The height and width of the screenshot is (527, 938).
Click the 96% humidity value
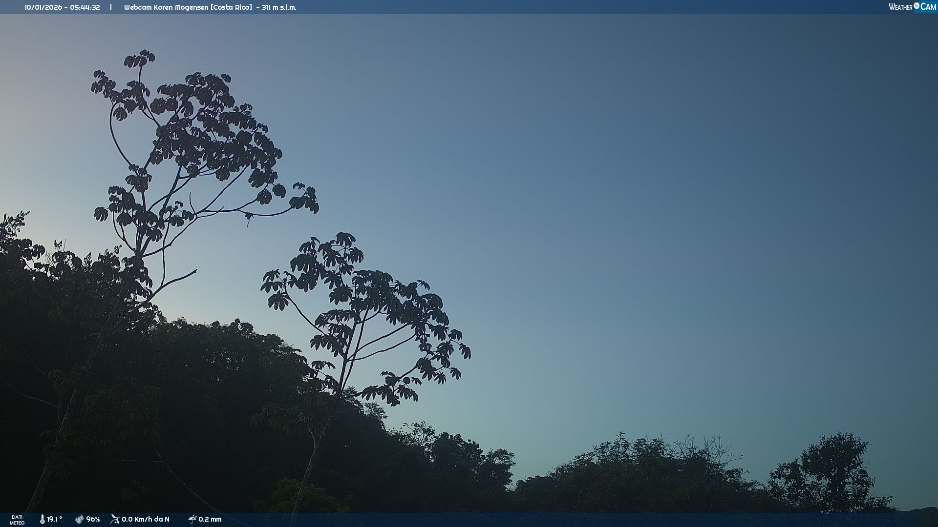click(x=93, y=519)
